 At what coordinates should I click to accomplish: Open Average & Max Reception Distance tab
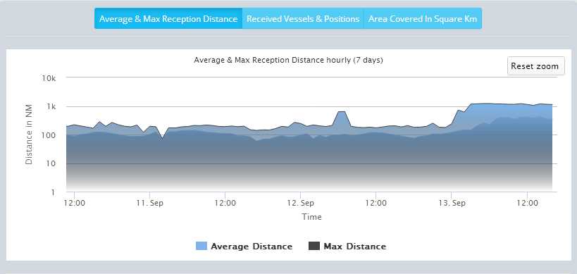tap(168, 18)
